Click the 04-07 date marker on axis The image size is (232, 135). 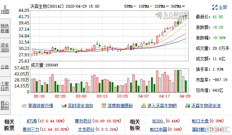click(143, 96)
